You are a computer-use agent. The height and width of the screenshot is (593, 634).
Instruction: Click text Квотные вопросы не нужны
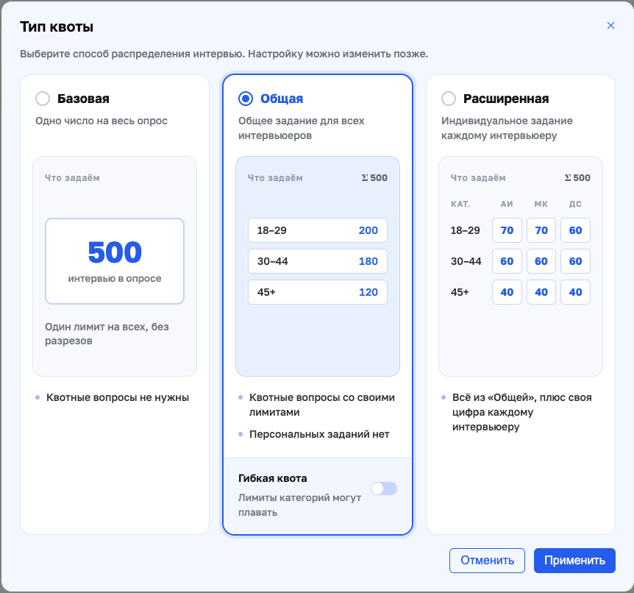click(118, 397)
